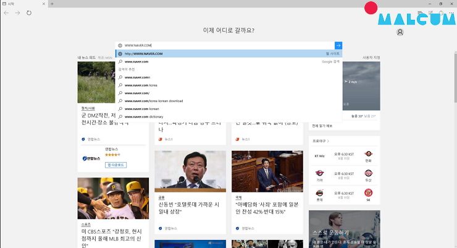Click the 연합뉴스 source under the 아베담화 article

click(x=245, y=228)
